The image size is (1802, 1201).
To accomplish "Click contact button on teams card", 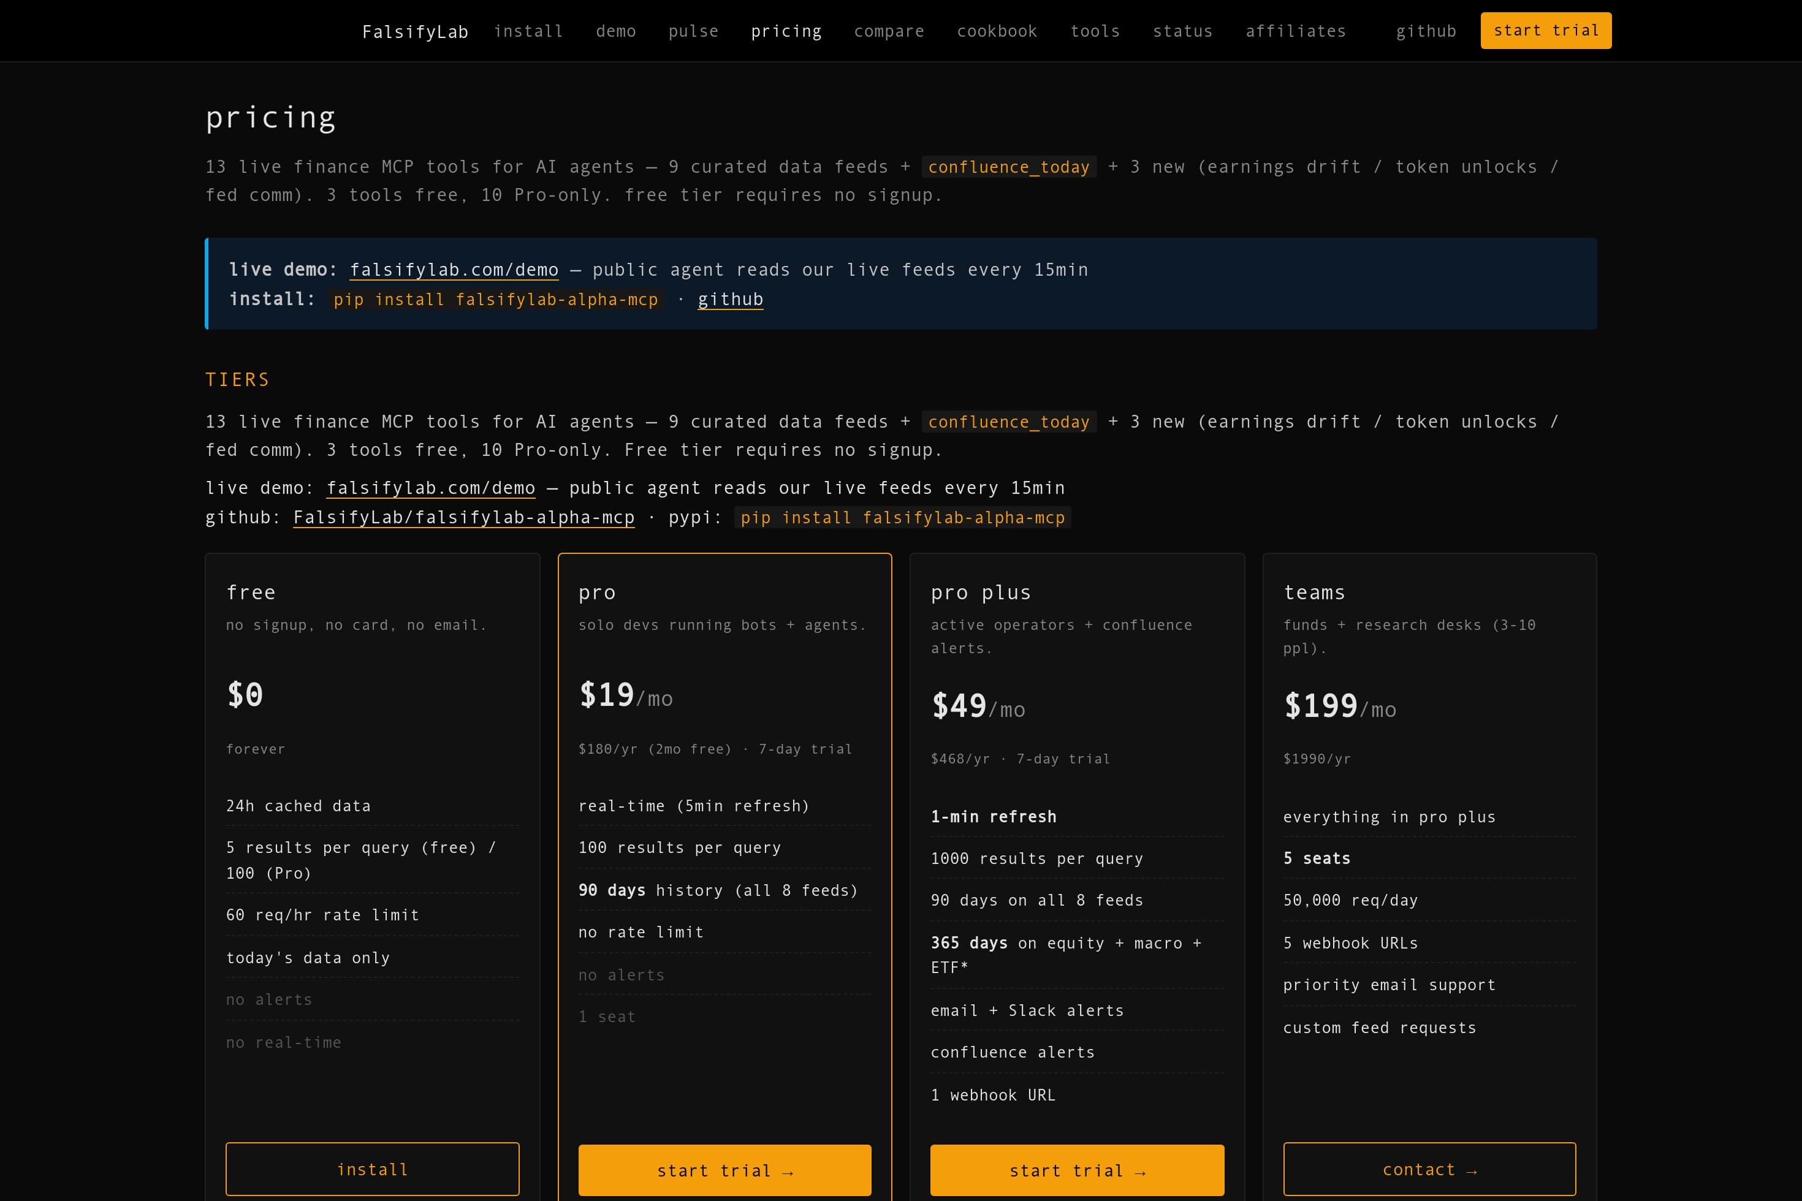I will click(x=1429, y=1169).
